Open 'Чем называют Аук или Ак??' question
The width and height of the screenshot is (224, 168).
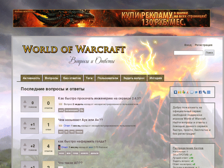tap(80, 120)
